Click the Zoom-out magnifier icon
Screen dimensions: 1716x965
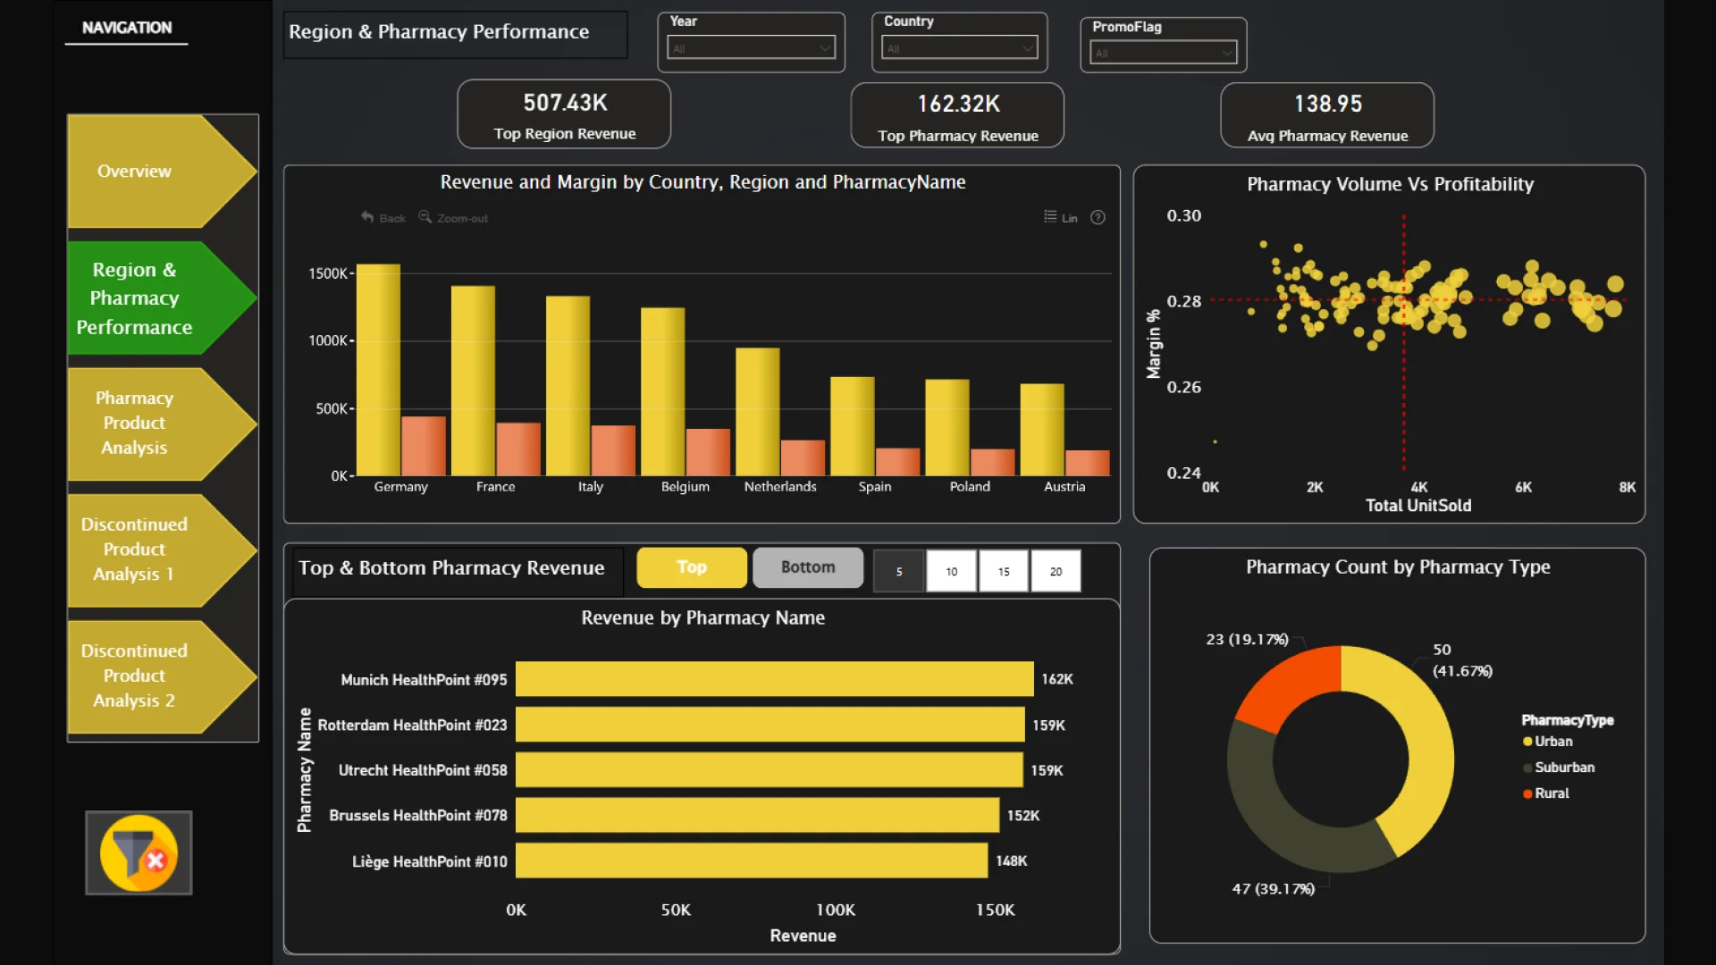pyautogui.click(x=425, y=217)
